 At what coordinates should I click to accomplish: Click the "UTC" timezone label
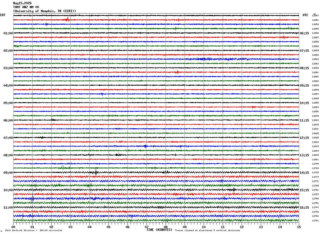[305, 15]
